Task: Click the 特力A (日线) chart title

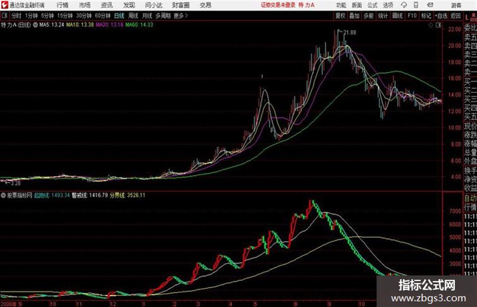Action: point(16,25)
